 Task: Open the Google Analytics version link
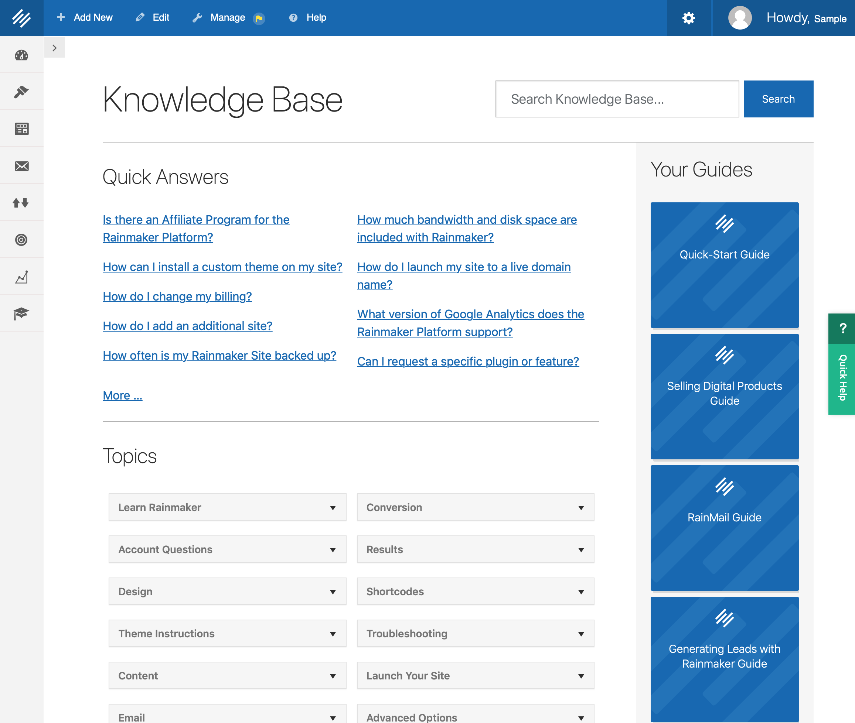[x=471, y=323]
